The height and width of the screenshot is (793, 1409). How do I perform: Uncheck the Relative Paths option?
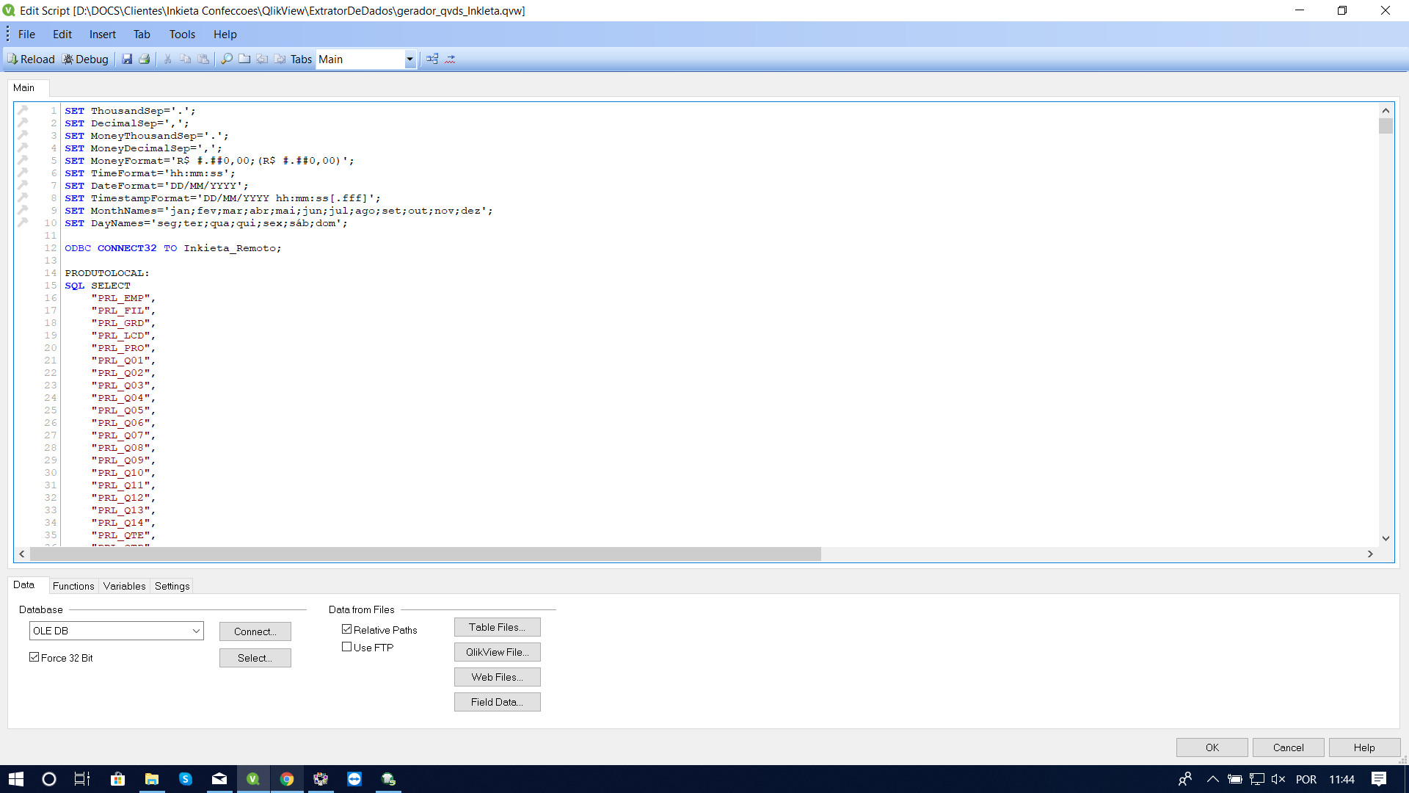(347, 629)
